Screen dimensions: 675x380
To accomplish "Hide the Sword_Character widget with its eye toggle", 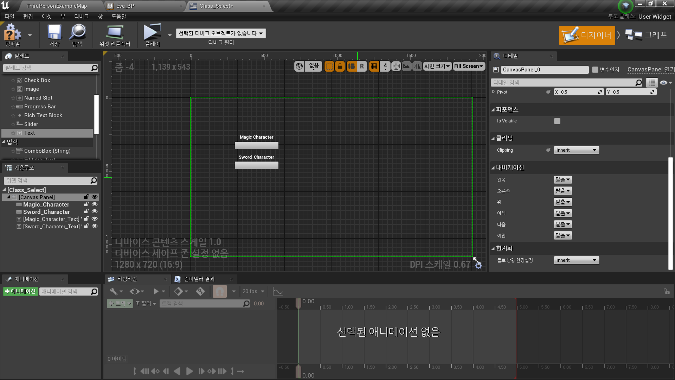I will point(95,211).
